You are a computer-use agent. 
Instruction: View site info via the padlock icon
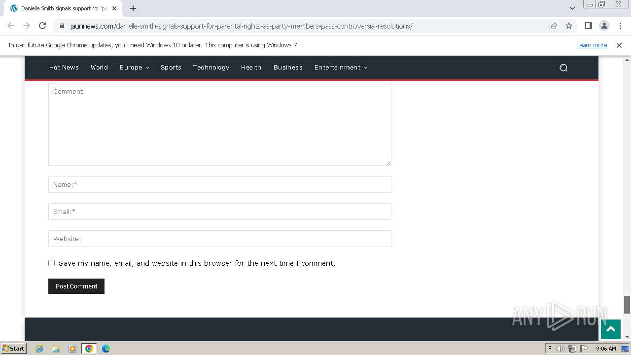pos(62,26)
